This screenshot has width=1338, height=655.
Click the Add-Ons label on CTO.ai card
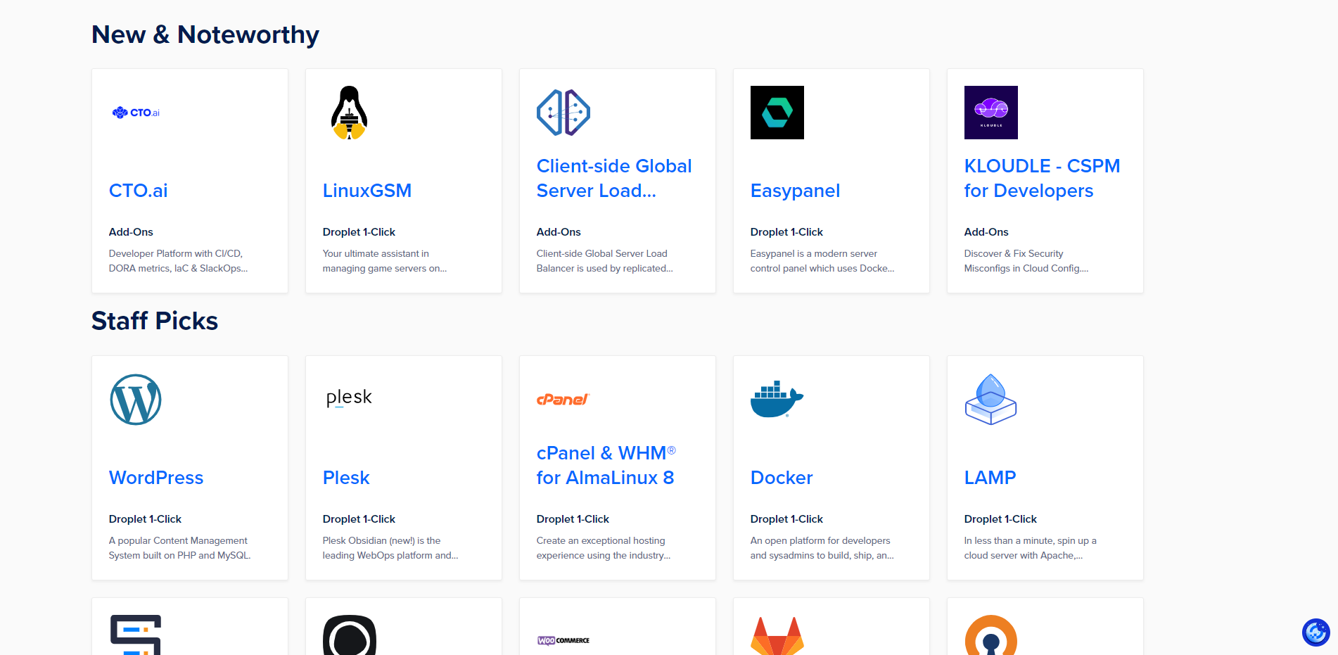point(131,232)
